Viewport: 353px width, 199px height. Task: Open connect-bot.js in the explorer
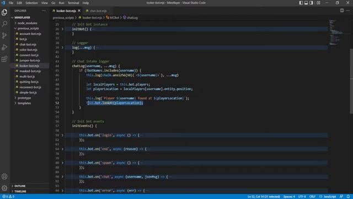(x=29, y=55)
